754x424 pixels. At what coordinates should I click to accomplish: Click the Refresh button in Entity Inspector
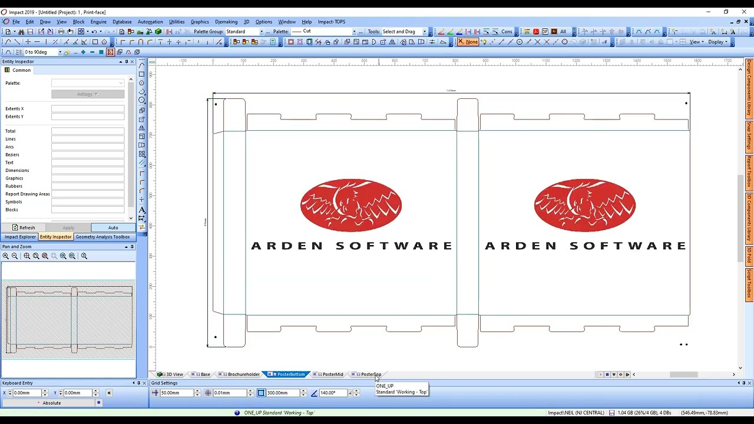23,227
